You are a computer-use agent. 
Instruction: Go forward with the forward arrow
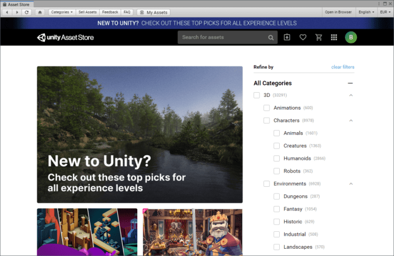[x=17, y=12]
